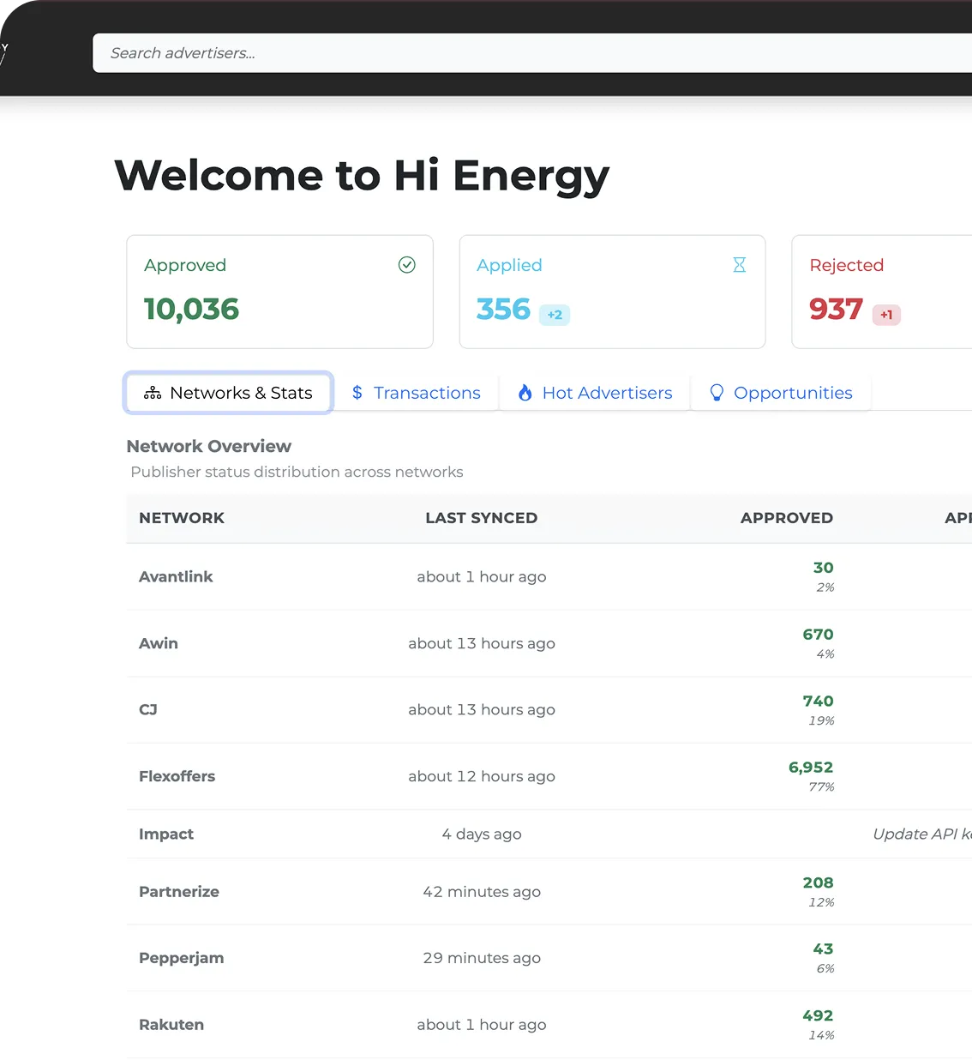
Task: Click Partnerize's '42 minutes ago' sync time
Action: coord(482,892)
